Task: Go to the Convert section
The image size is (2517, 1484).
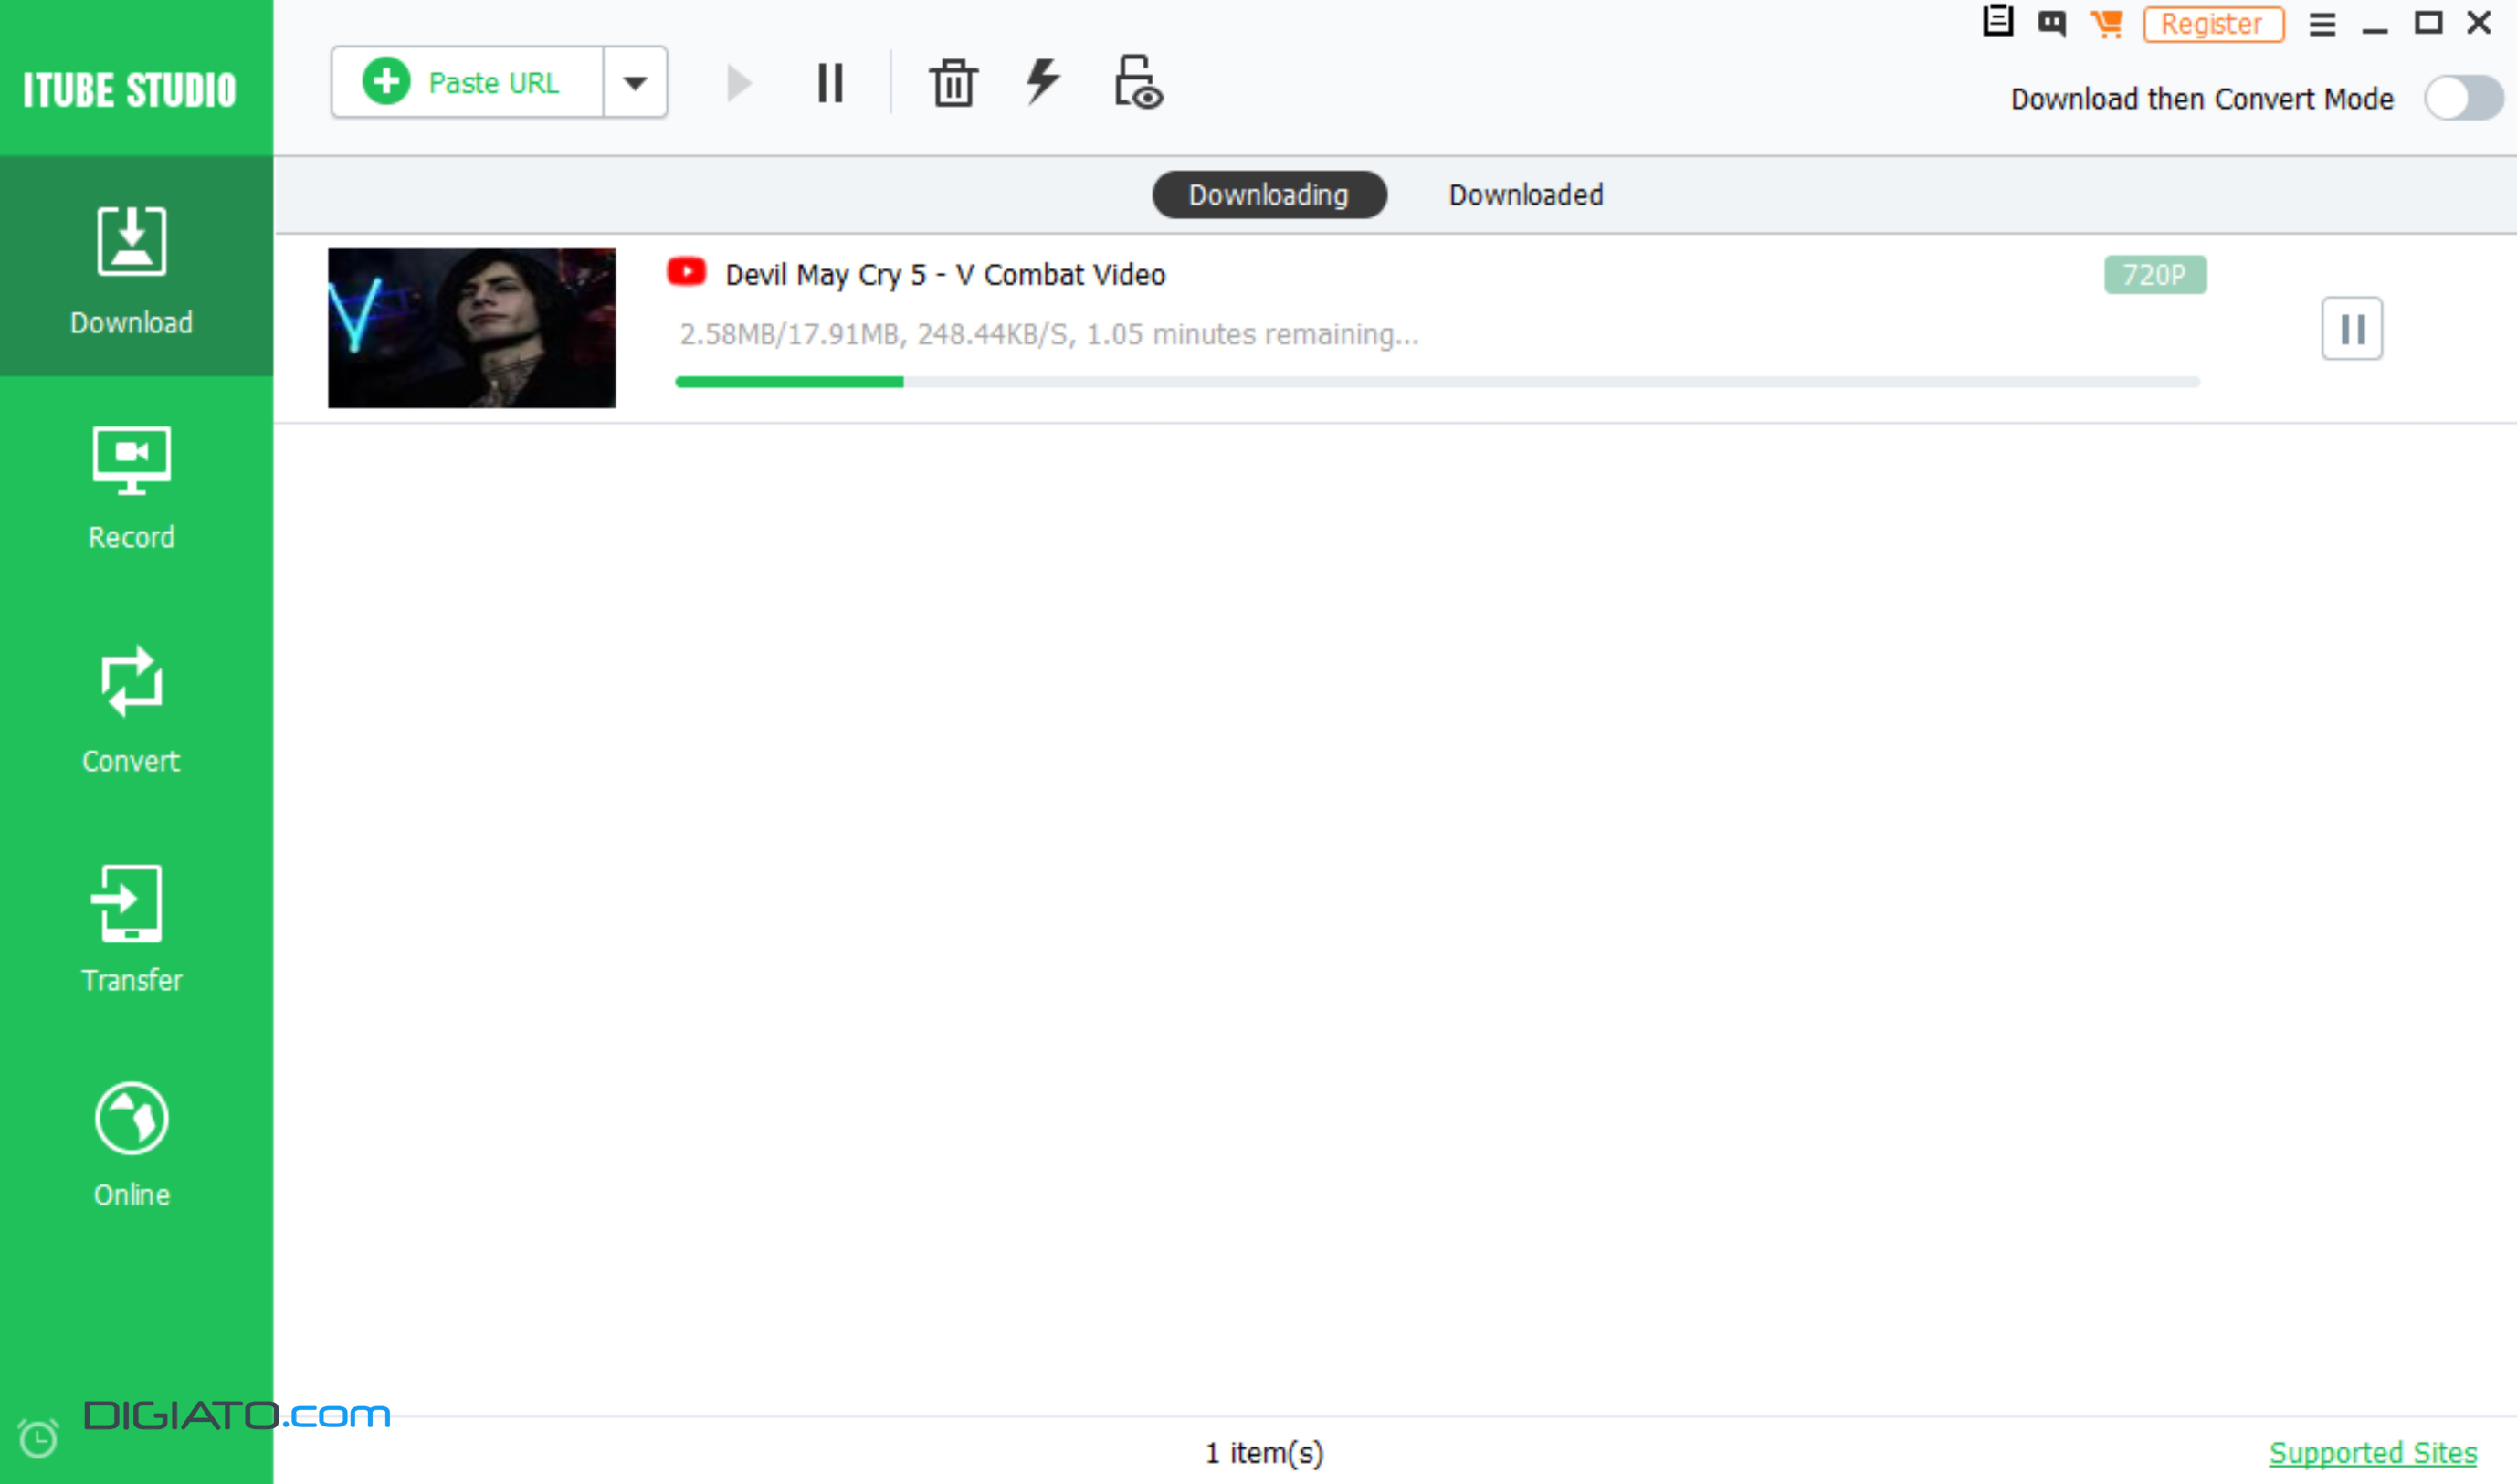Action: (x=131, y=710)
